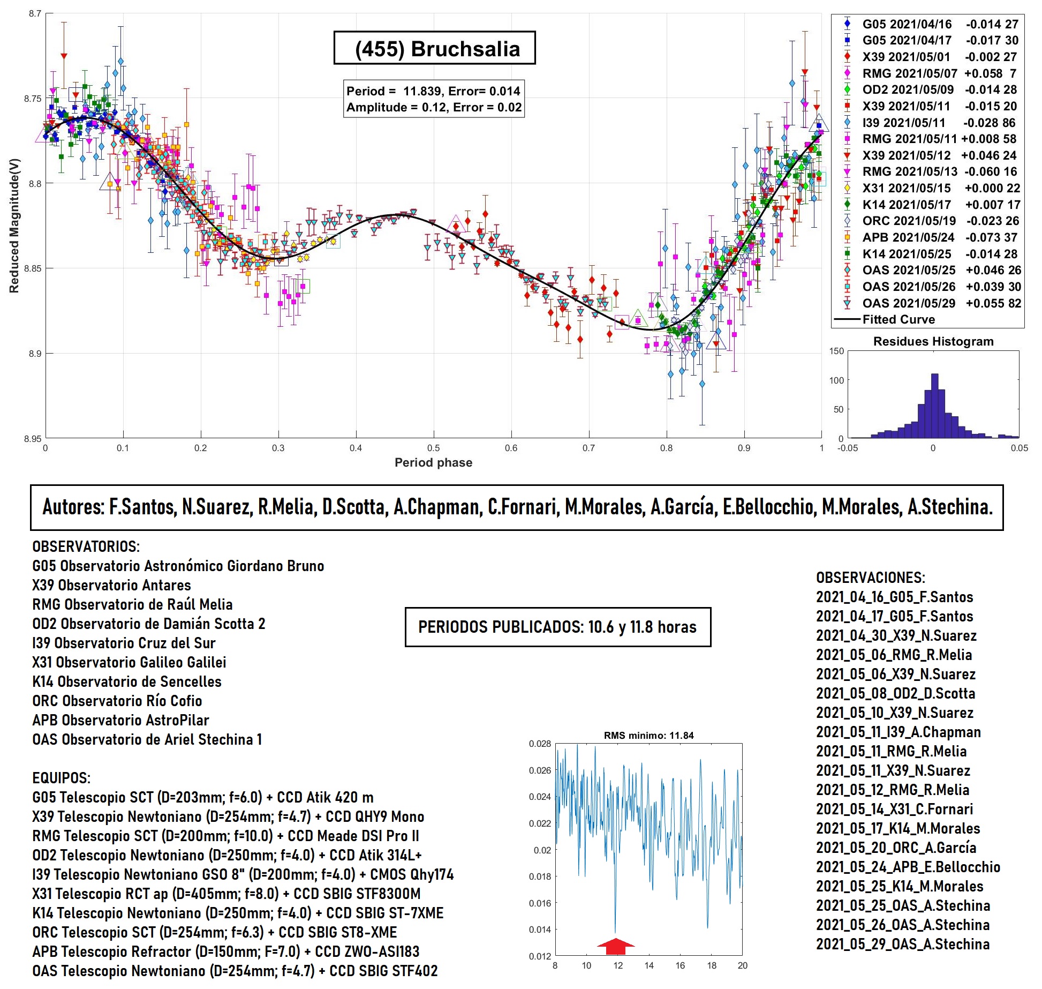Screen dimensions: 1042x989
Task: Click the magenta triangle marker for RMG 2021/05/13
Action: (847, 171)
